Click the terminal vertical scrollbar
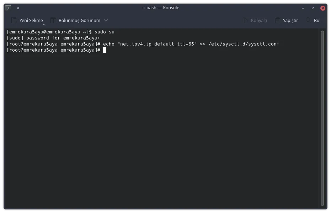The width and height of the screenshot is (331, 213). 322,117
